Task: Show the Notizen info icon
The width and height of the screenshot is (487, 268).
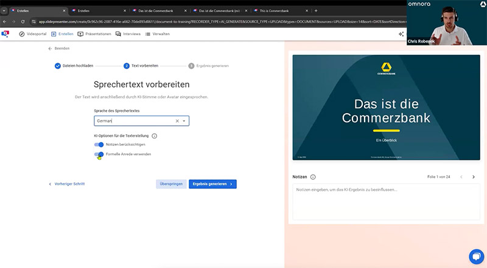Action: click(313, 177)
